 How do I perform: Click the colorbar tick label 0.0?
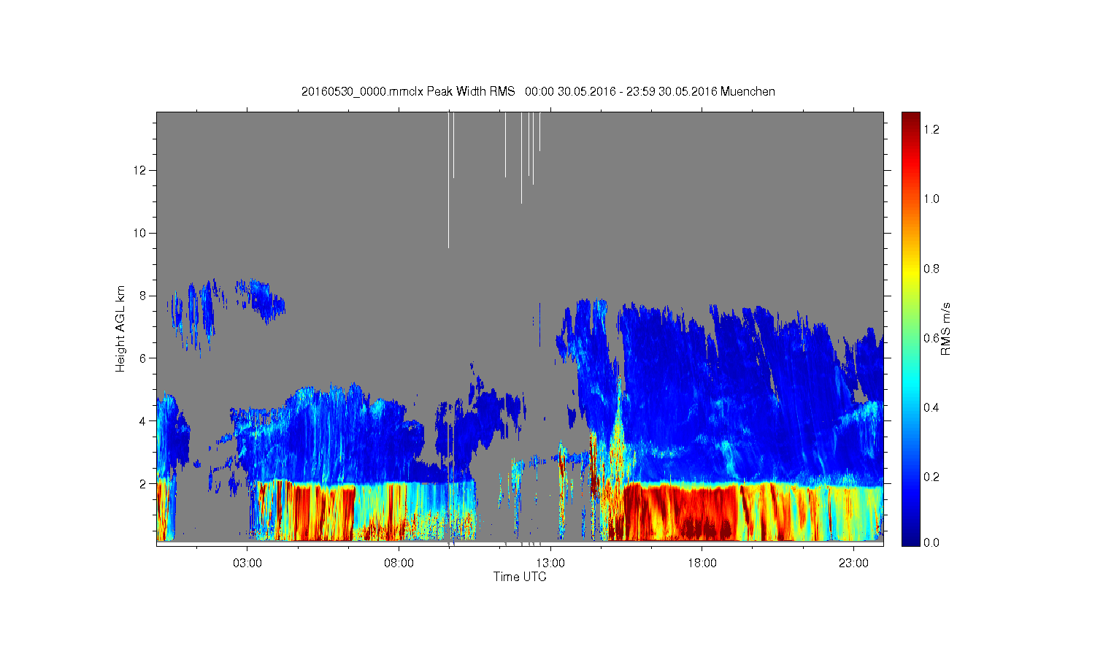(x=932, y=542)
